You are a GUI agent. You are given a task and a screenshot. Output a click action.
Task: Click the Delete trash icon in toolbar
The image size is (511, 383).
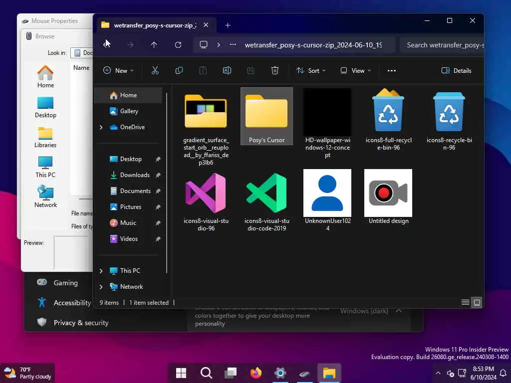click(x=275, y=70)
